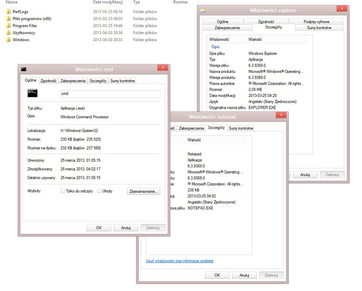Viewport: 362px width, 291px height.
Task: Open Ogólne tab in explorer properties
Action: 222,22
